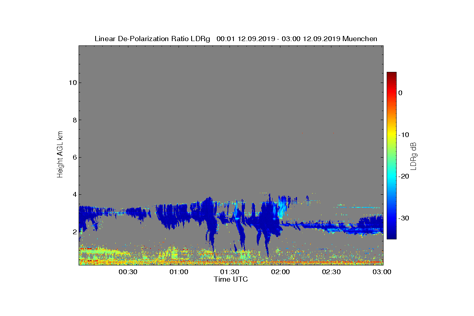Click the colorbar value 0
The width and height of the screenshot is (474, 316).
click(x=400, y=93)
